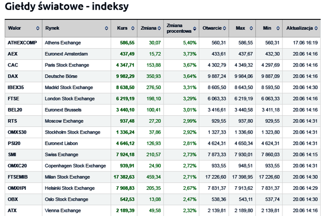This screenshot has height=216, width=328.
Task: Click the sort arrows beside Rynek header
Action: click(x=106, y=28)
